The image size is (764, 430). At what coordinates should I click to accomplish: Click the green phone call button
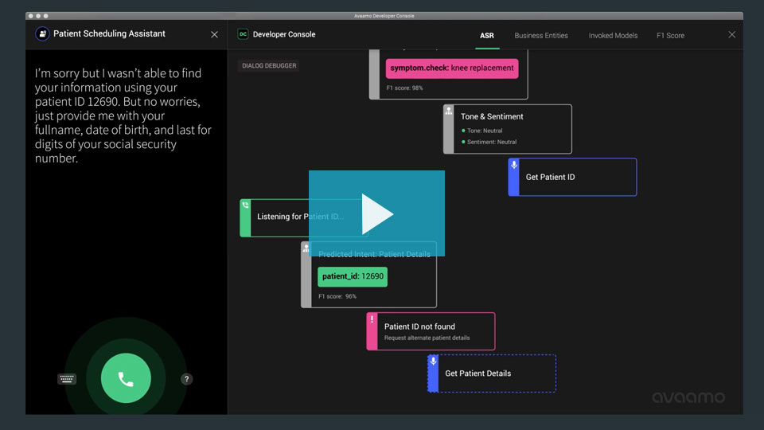(x=126, y=378)
